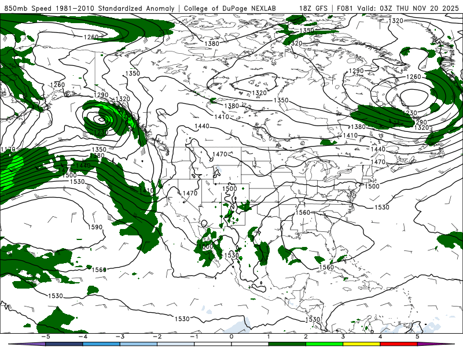Click the "-1" colorbar tick label
463x347 pixels.
pos(194,337)
